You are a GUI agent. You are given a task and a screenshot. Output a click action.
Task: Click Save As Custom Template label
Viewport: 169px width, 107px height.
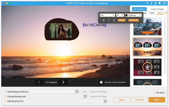click(x=115, y=82)
